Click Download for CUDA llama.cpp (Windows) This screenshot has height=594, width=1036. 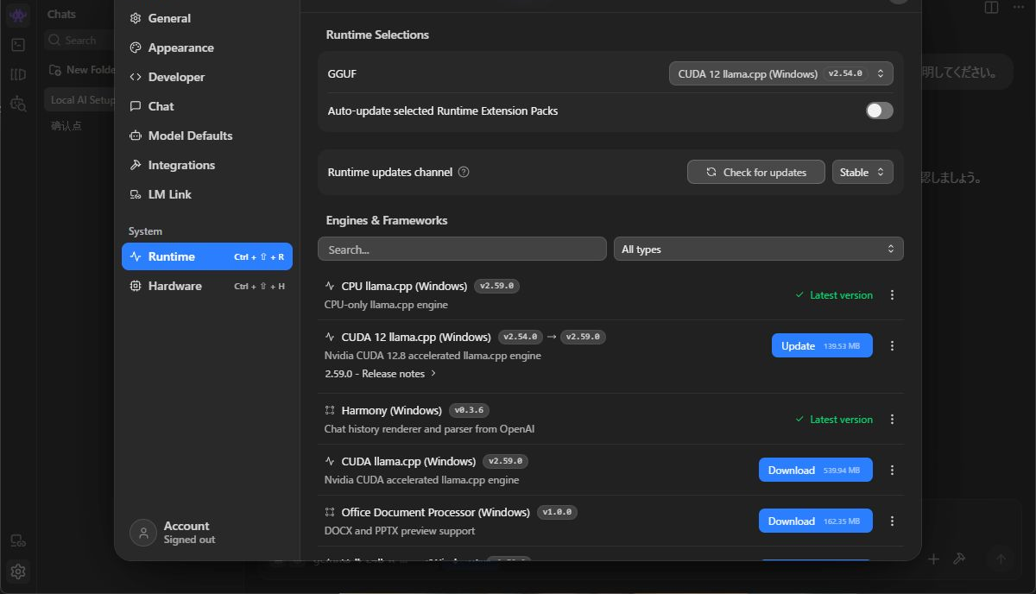click(x=816, y=470)
